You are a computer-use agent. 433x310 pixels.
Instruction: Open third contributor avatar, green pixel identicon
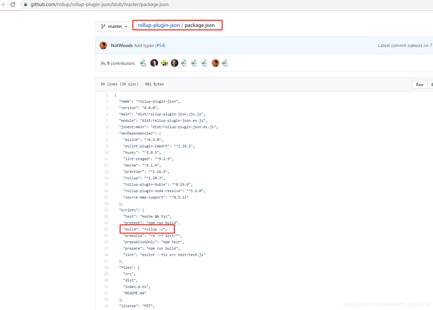point(164,63)
